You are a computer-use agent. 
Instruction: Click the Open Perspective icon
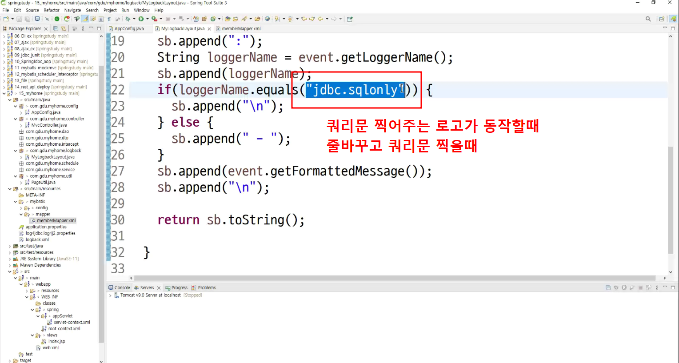(662, 19)
